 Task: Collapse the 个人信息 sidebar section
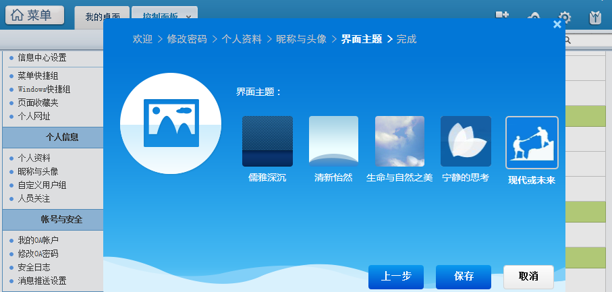point(52,137)
